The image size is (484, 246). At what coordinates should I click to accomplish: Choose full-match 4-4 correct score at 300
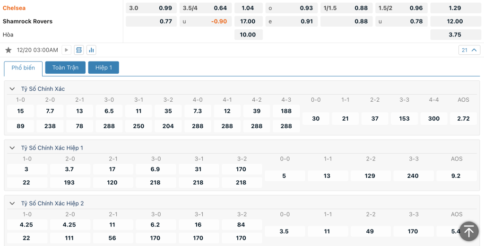pos(434,119)
